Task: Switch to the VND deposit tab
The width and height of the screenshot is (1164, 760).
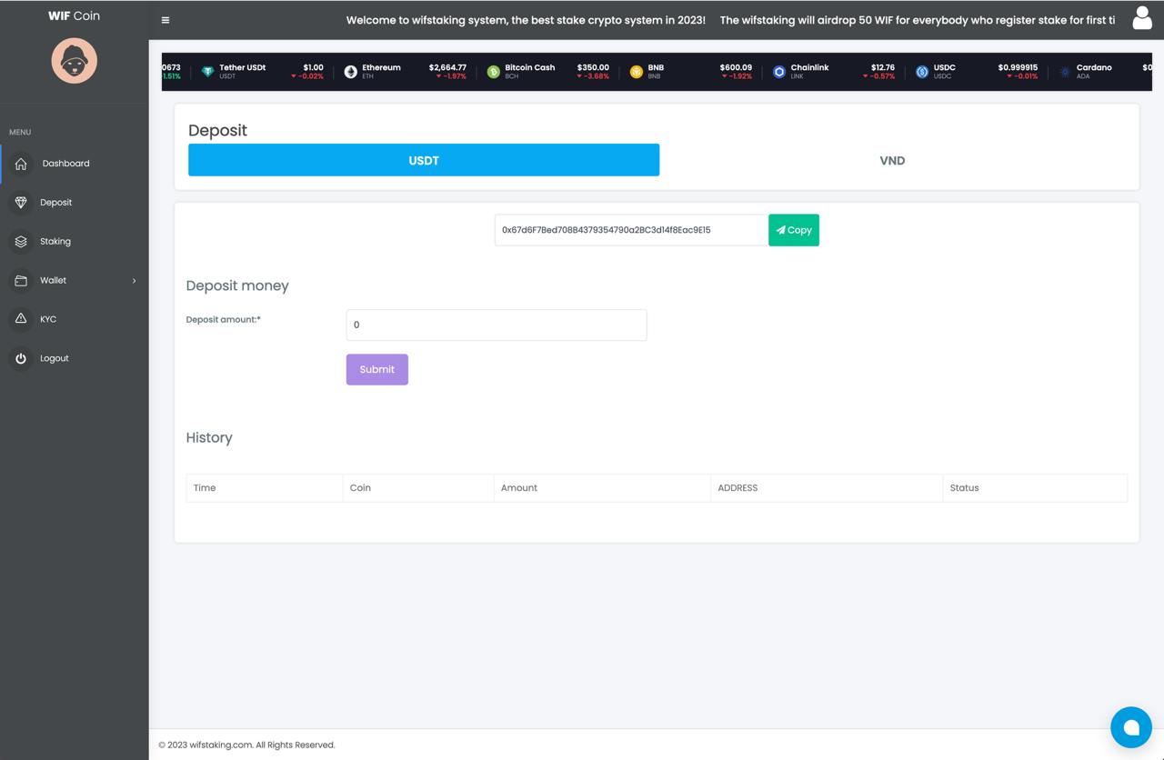Action: [892, 160]
